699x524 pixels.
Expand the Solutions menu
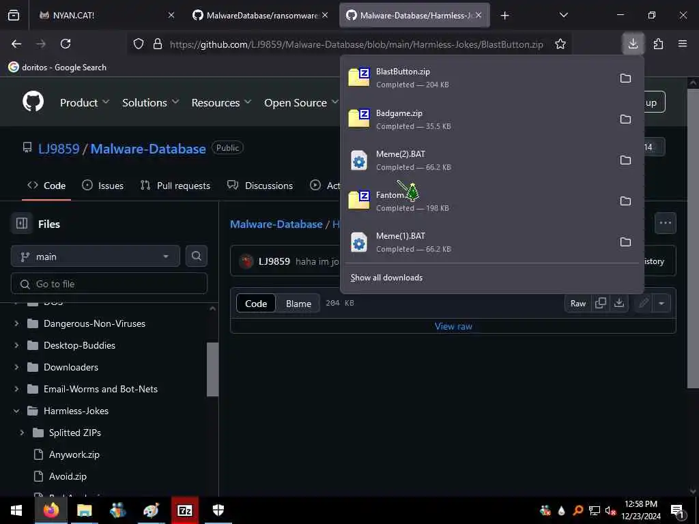tap(151, 102)
